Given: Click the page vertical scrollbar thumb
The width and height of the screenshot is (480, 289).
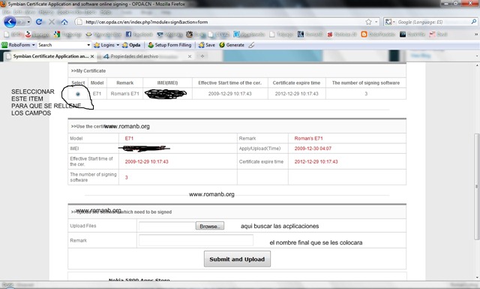Looking at the screenshot, I should click(x=476, y=187).
